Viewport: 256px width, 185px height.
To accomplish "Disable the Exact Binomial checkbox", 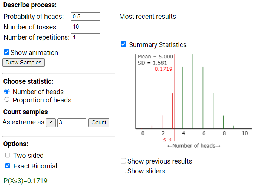I will (8, 166).
